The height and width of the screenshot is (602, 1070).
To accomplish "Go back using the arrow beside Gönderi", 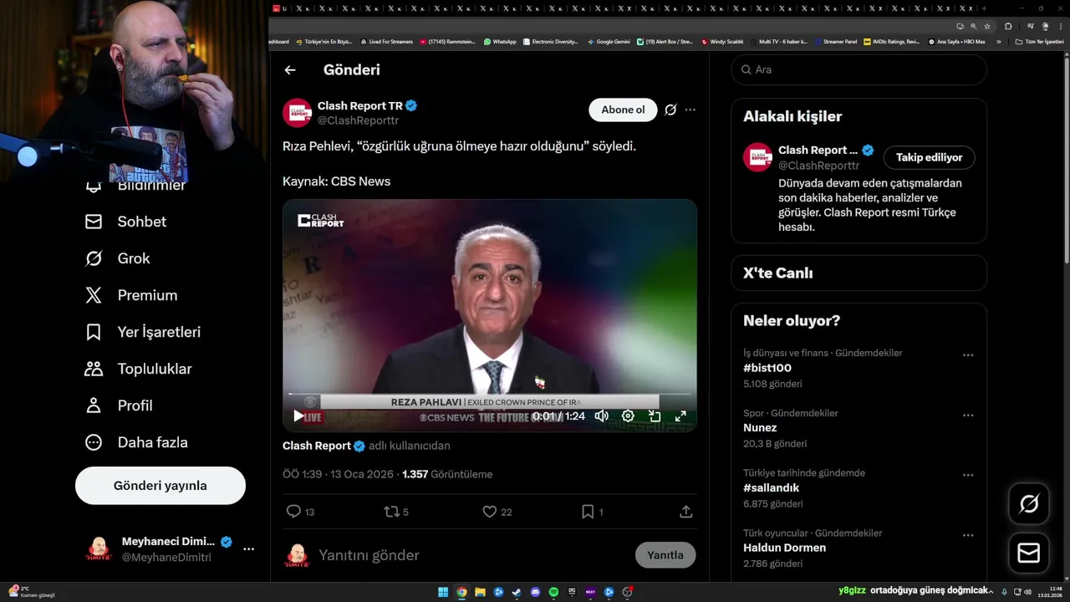I will [290, 70].
